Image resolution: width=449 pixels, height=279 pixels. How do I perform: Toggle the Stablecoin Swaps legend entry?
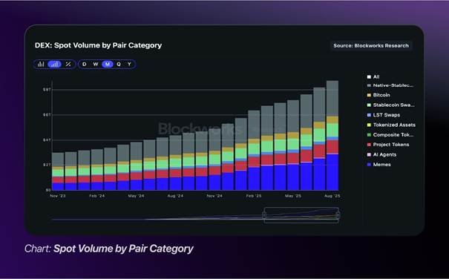click(x=390, y=105)
